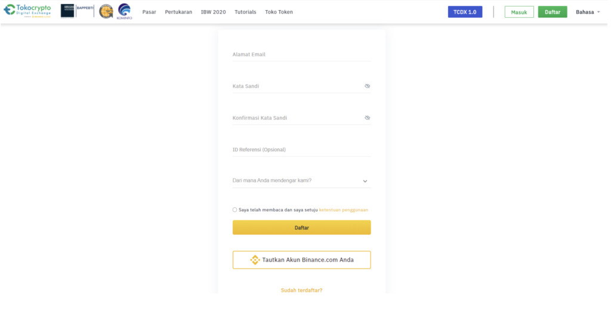Image resolution: width=611 pixels, height=309 pixels.
Task: Navigate to Toko Token
Action: click(279, 12)
